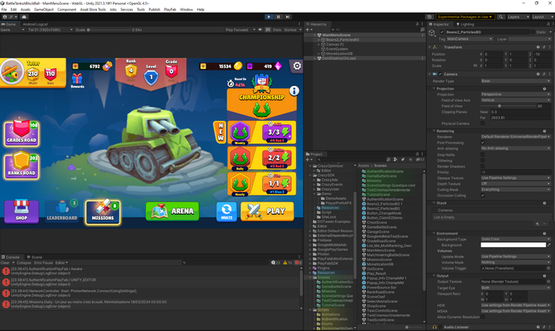Switch to the Lighting tab
The image size is (555, 331).
coord(465,24)
